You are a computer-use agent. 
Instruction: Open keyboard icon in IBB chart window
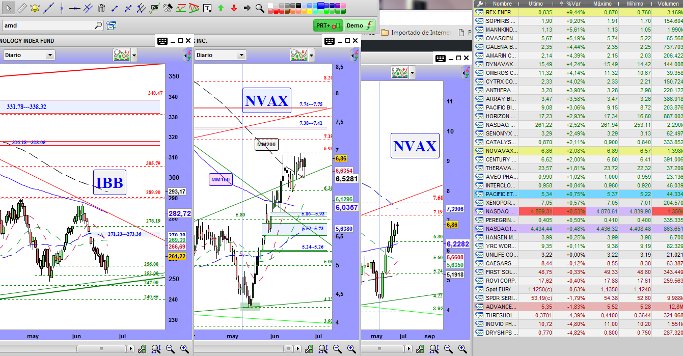pyautogui.click(x=162, y=41)
